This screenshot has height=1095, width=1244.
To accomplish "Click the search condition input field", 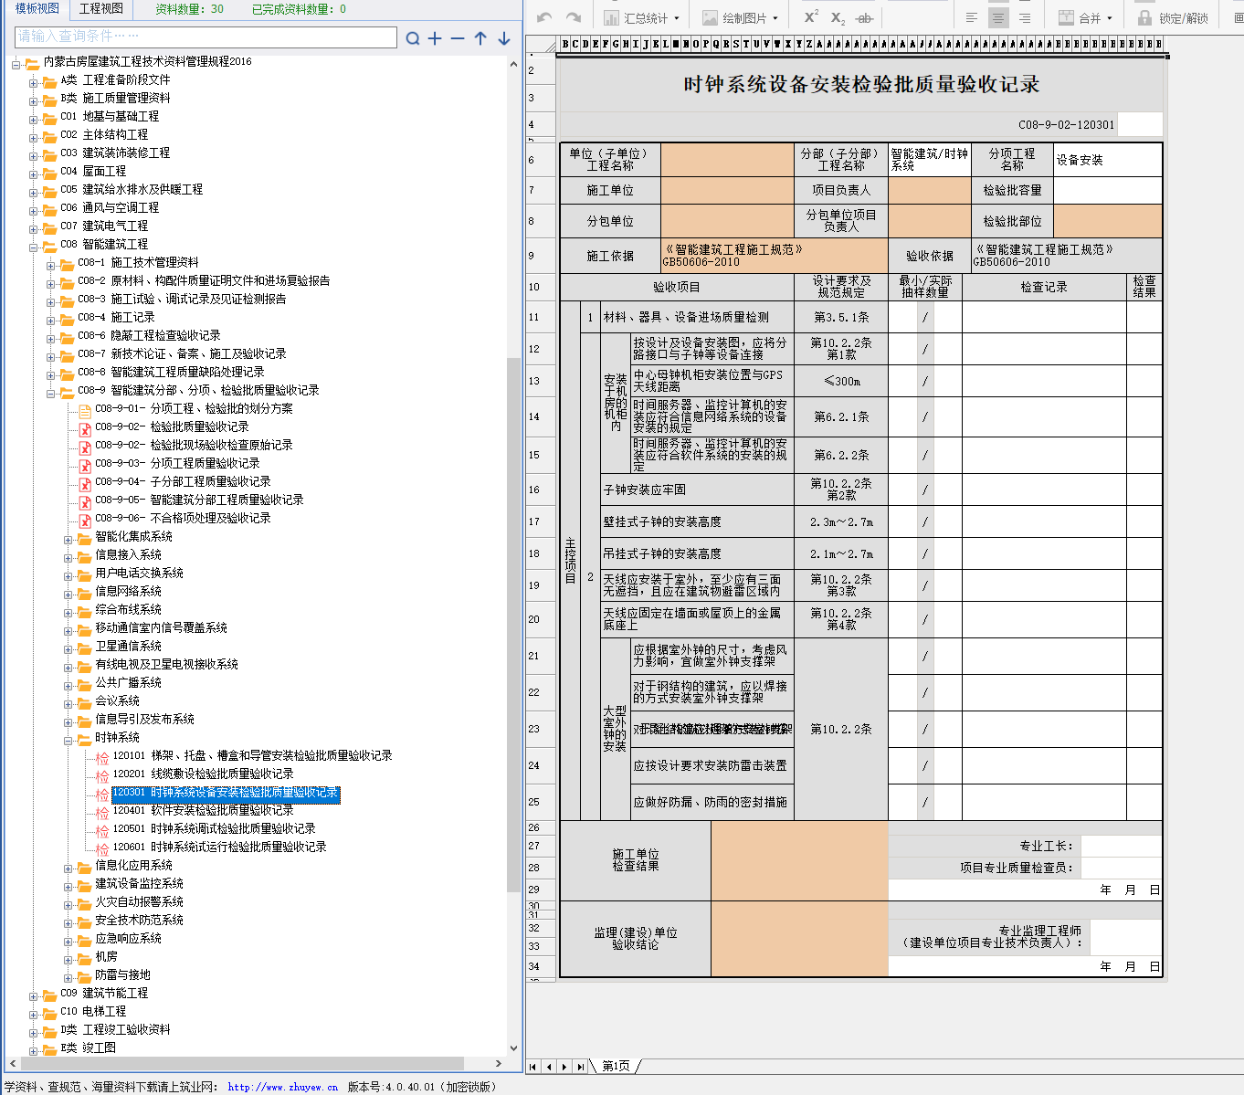I will tap(206, 37).
